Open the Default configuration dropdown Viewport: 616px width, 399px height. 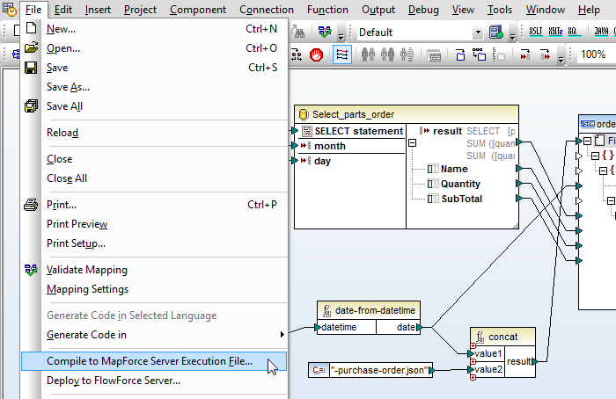point(478,33)
